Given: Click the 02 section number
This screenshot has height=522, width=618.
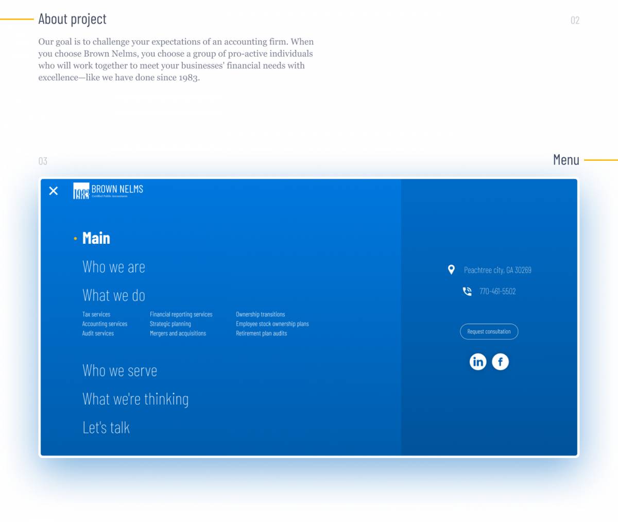Looking at the screenshot, I should point(575,21).
